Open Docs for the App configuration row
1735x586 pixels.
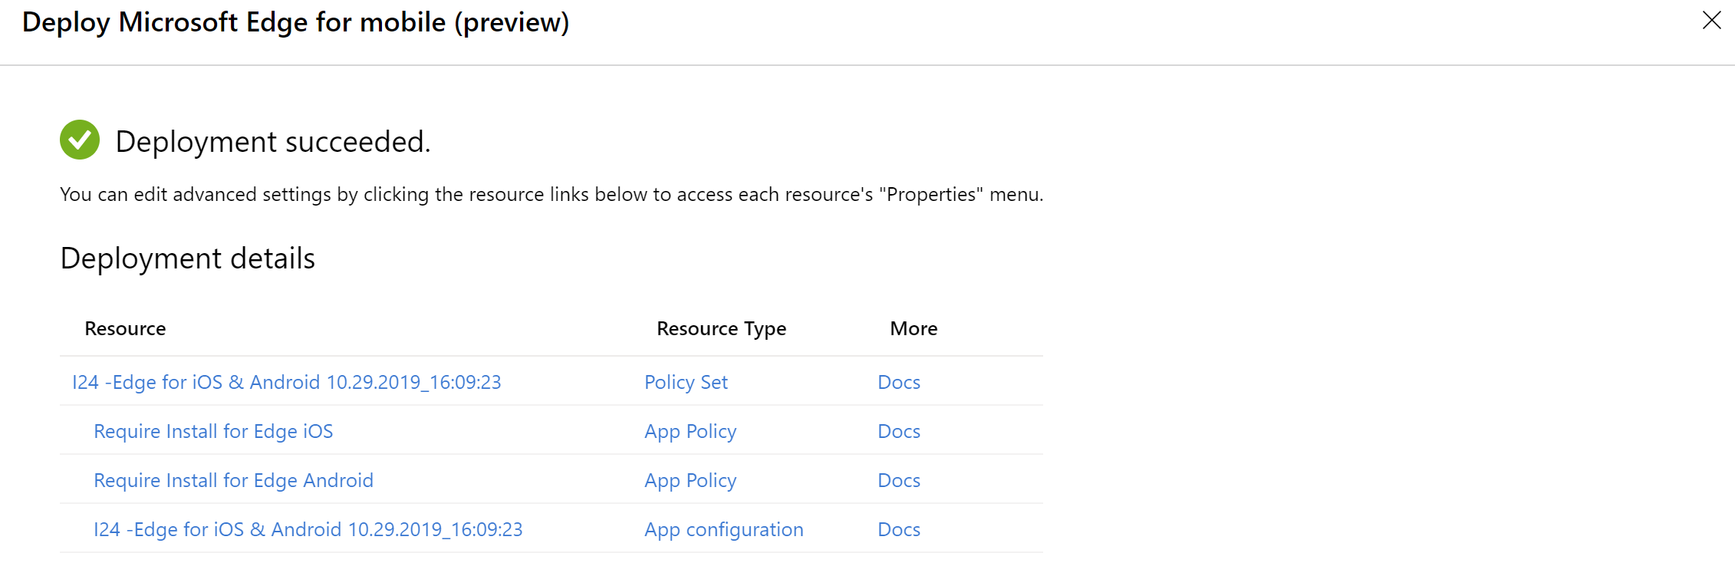(x=898, y=529)
